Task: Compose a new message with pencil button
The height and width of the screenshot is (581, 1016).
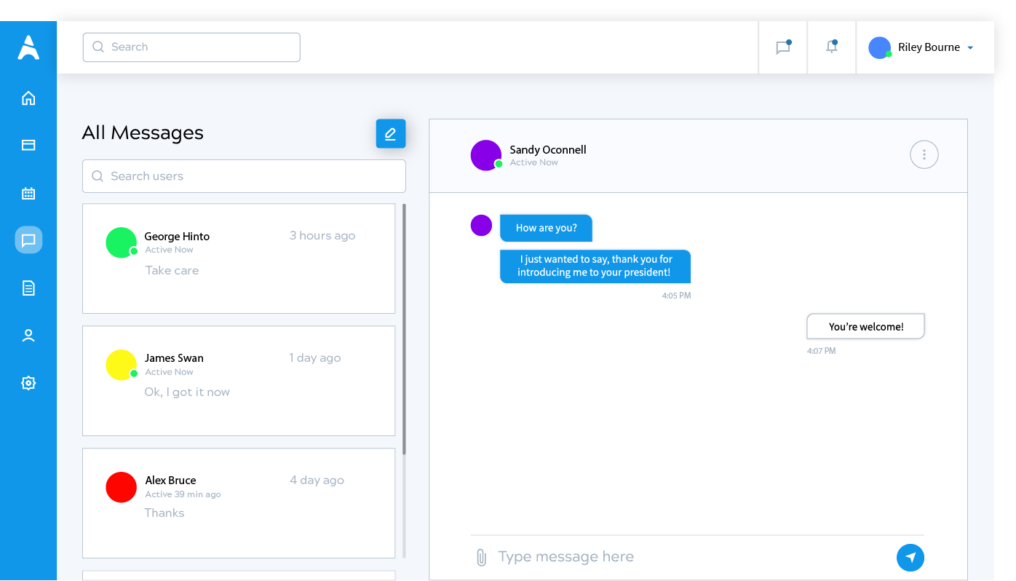Action: (391, 134)
